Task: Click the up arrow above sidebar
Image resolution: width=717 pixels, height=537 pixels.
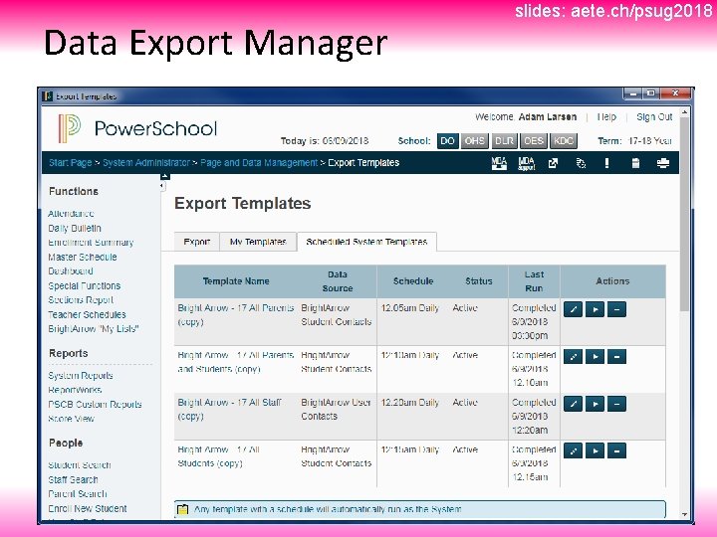Action: pos(165,176)
